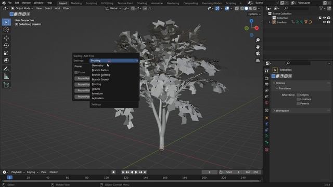Jump to timeline end button
Screen dimensions: 333x187
(x=145, y=172)
